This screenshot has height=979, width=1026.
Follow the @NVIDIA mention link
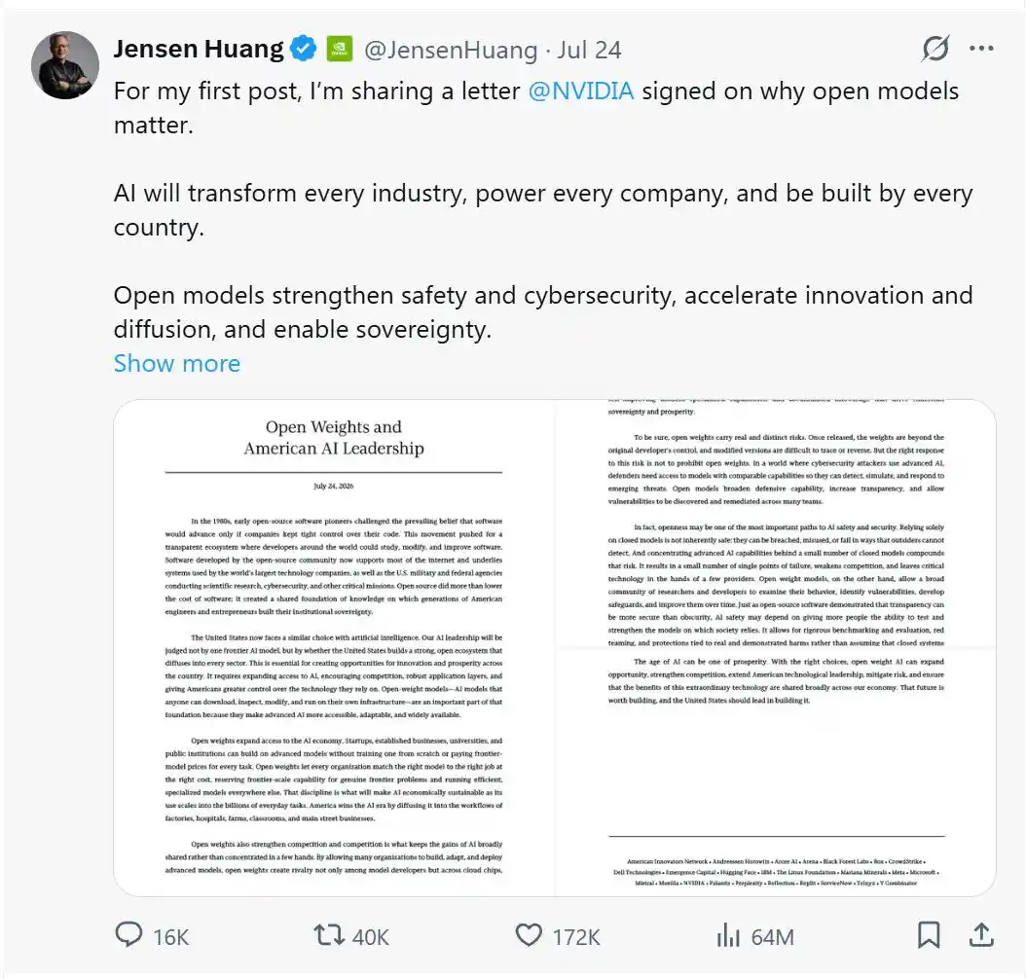point(580,91)
